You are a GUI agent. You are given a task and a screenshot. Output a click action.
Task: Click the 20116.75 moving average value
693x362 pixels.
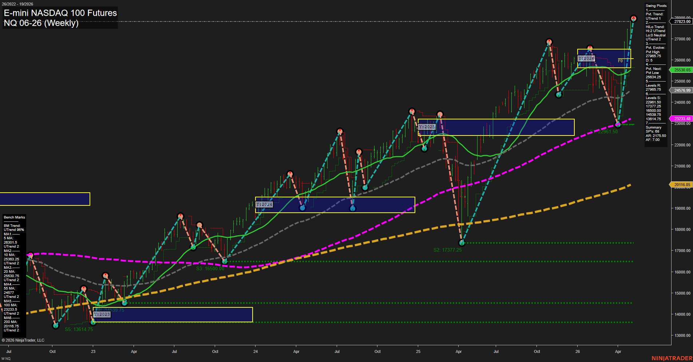pos(11,326)
